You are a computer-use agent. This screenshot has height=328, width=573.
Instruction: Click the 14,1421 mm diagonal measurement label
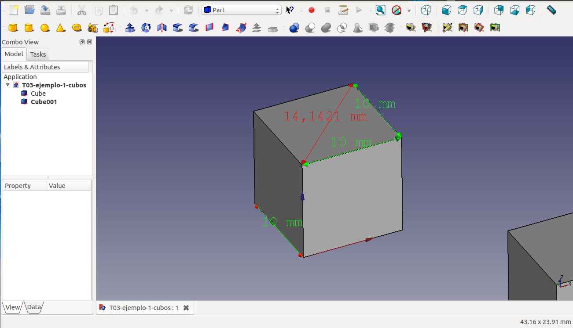pyautogui.click(x=325, y=116)
